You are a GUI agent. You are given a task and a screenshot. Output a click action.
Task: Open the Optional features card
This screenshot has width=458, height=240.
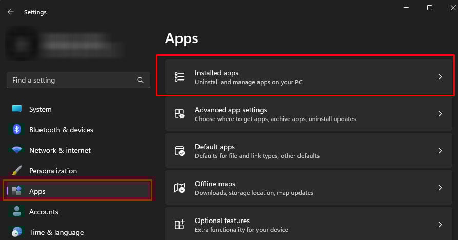[308, 225]
